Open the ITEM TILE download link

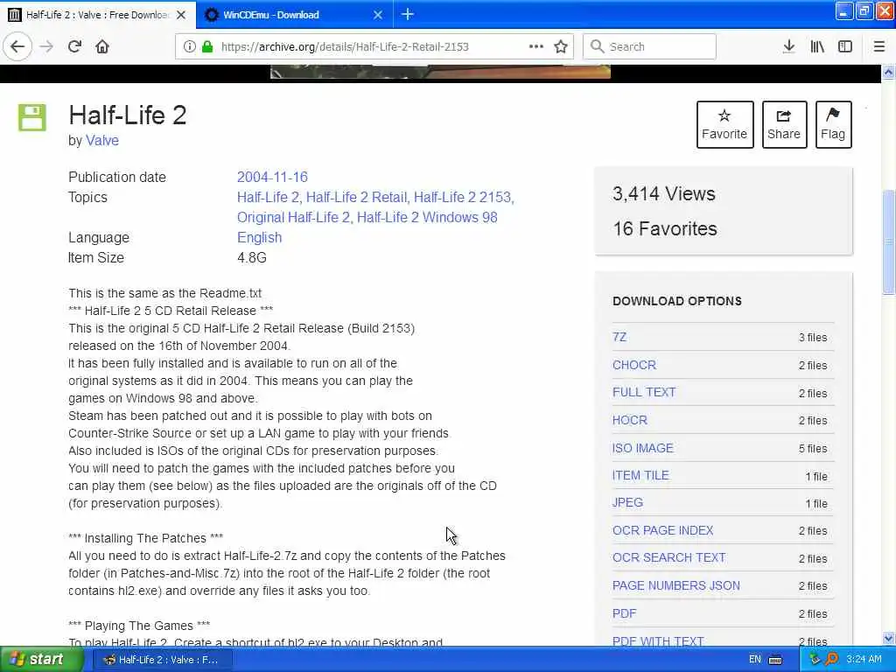pyautogui.click(x=640, y=475)
